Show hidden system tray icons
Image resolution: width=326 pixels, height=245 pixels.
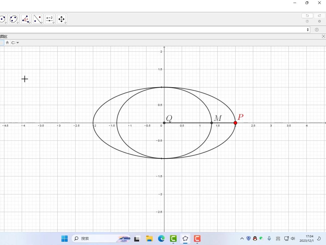[242, 238]
